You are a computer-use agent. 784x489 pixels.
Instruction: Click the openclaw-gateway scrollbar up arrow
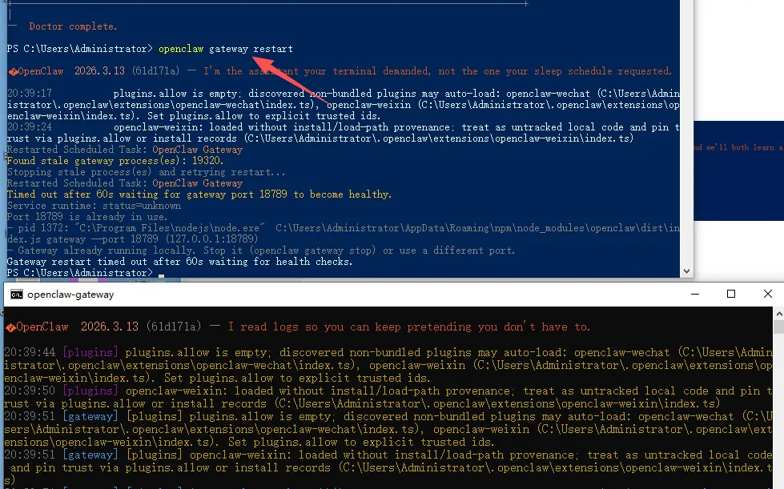tap(779, 314)
